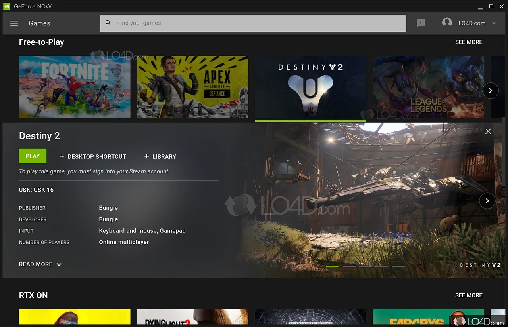This screenshot has width=508, height=327.
Task: Click the Free-to-Play section heading
Action: [41, 42]
